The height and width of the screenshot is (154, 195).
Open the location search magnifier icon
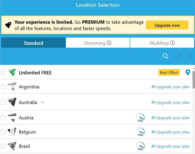165,56
